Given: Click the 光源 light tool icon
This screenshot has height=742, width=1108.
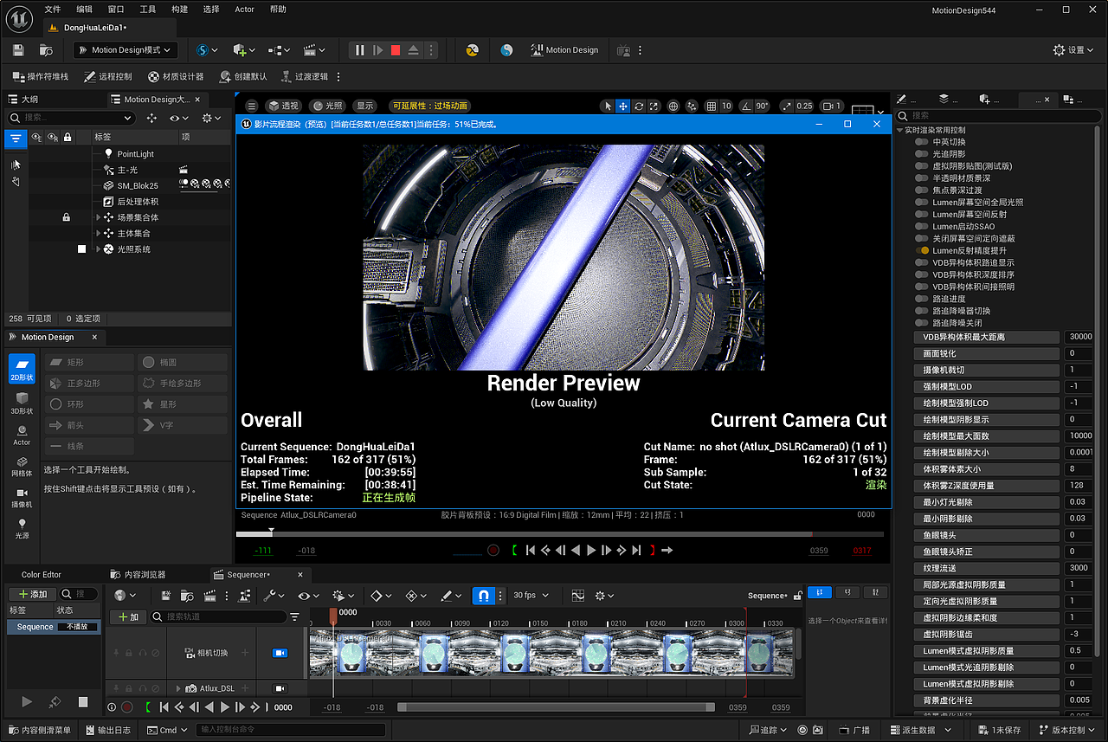Looking at the screenshot, I should (x=22, y=527).
